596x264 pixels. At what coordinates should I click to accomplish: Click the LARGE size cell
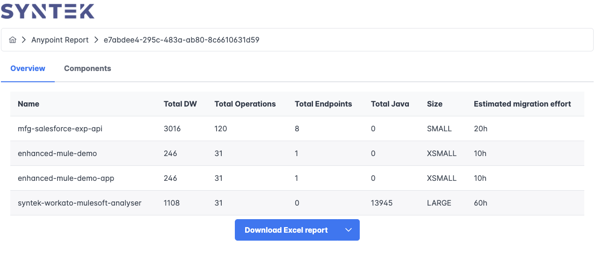439,203
